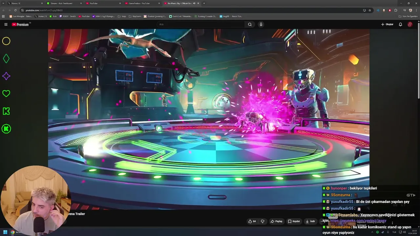This screenshot has height=236, width=420.
Task: Go forward in browser history
Action: pos(9,10)
